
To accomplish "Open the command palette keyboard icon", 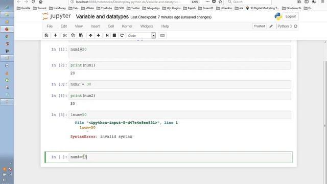I will click(162, 35).
